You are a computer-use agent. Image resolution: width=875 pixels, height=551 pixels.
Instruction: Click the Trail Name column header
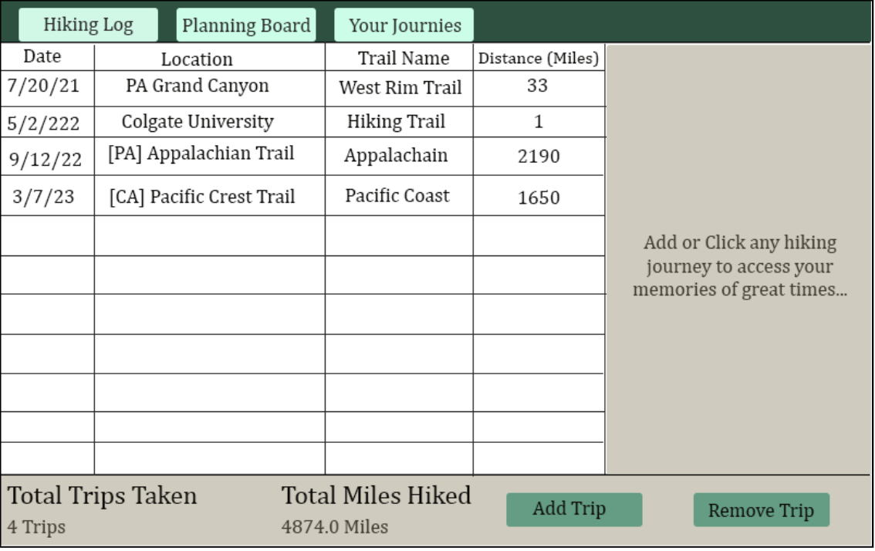click(x=404, y=57)
